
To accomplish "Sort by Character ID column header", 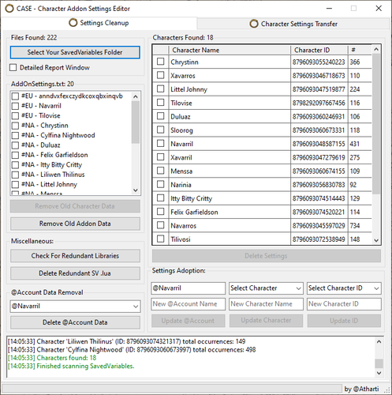I will tap(319, 50).
